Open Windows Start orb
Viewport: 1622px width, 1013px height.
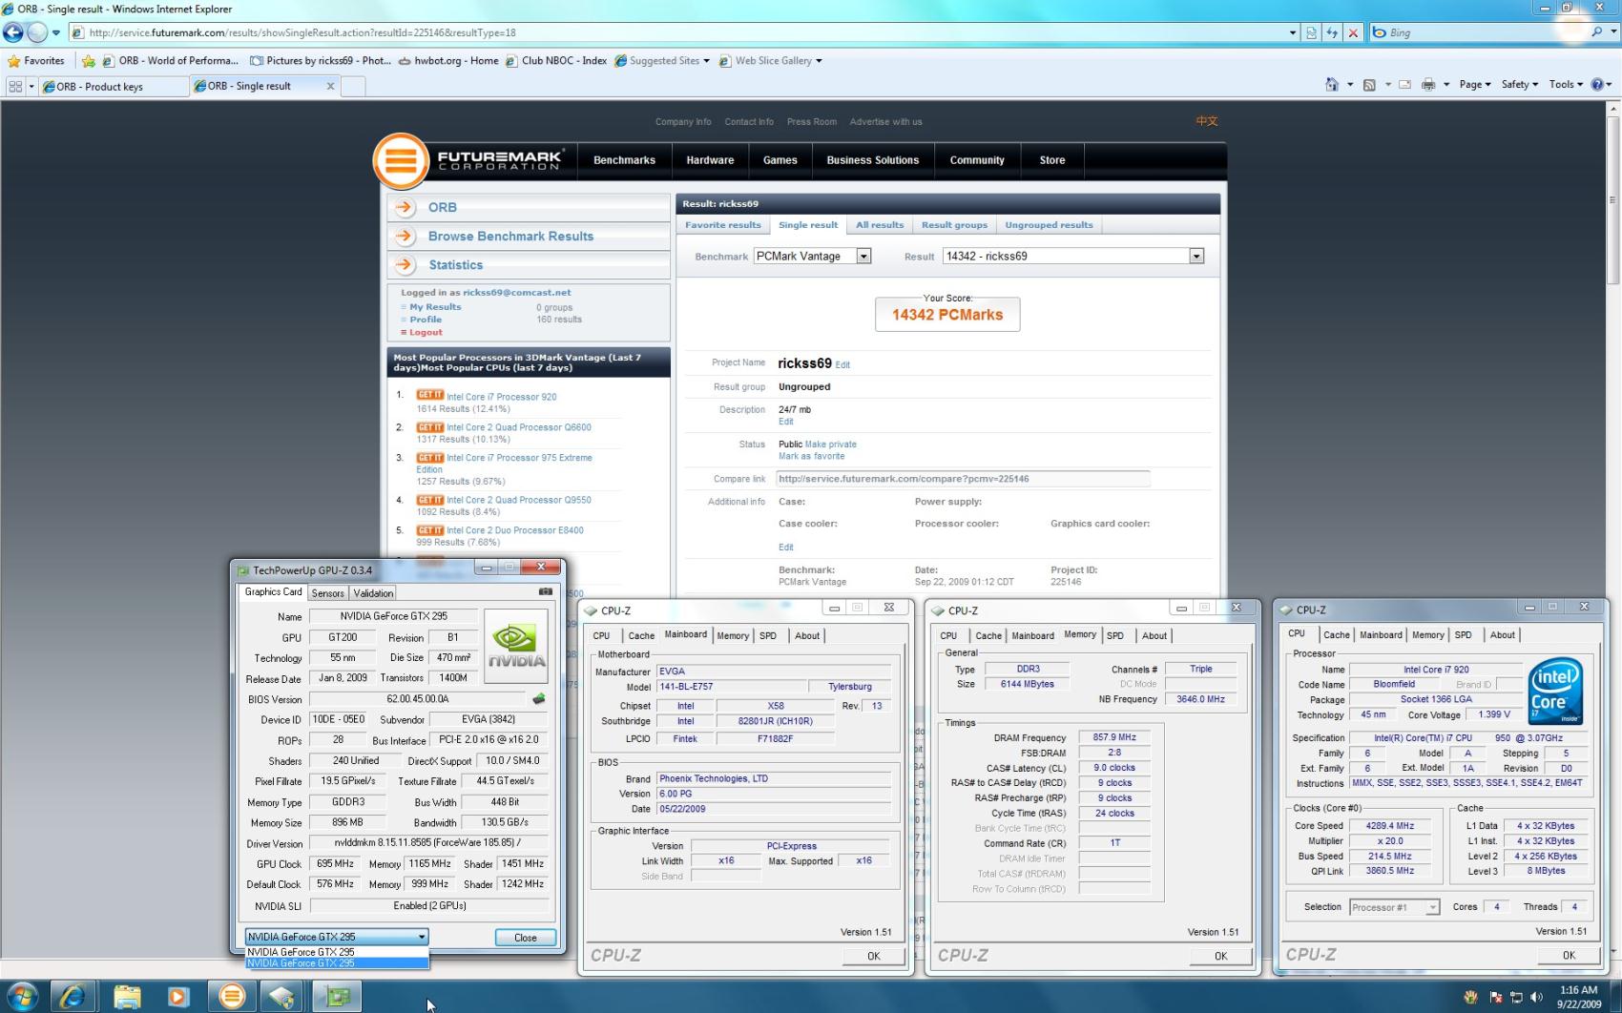pos(21,997)
